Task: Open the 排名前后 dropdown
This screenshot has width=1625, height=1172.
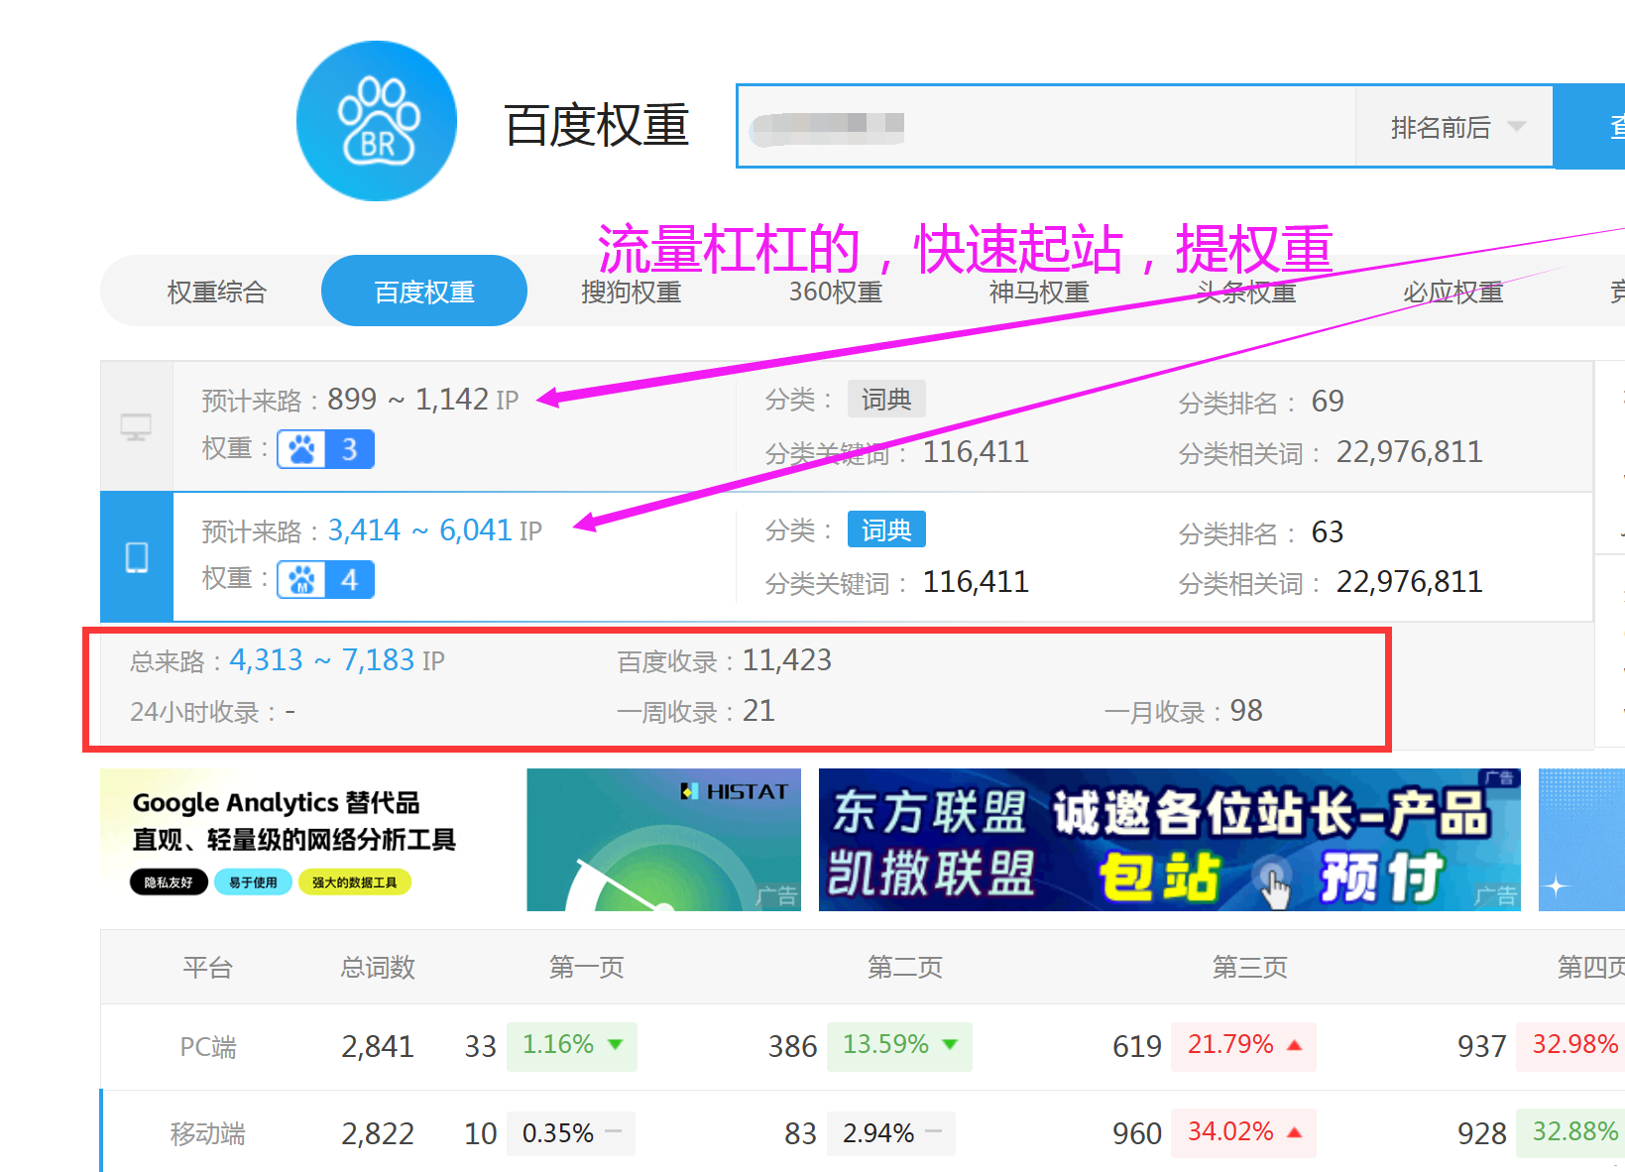Action: (x=1453, y=127)
